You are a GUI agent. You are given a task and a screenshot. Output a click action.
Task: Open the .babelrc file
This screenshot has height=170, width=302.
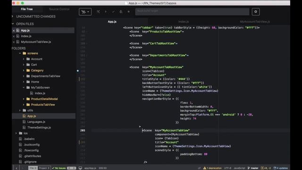pos(29,139)
